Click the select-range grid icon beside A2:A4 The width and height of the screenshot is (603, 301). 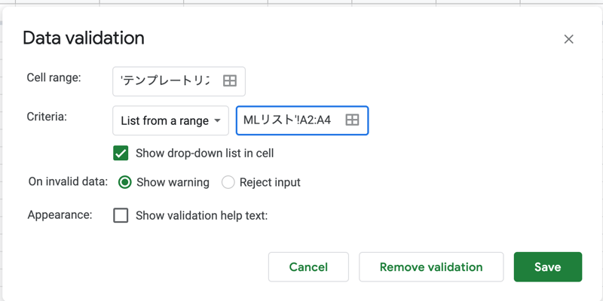coord(352,120)
